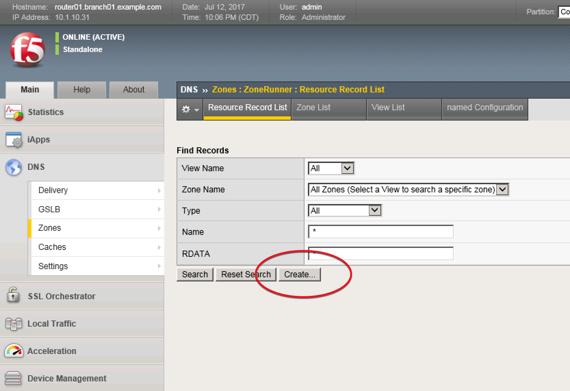
Task: Click hostname router01.branch01.example.com text
Action: (108, 7)
